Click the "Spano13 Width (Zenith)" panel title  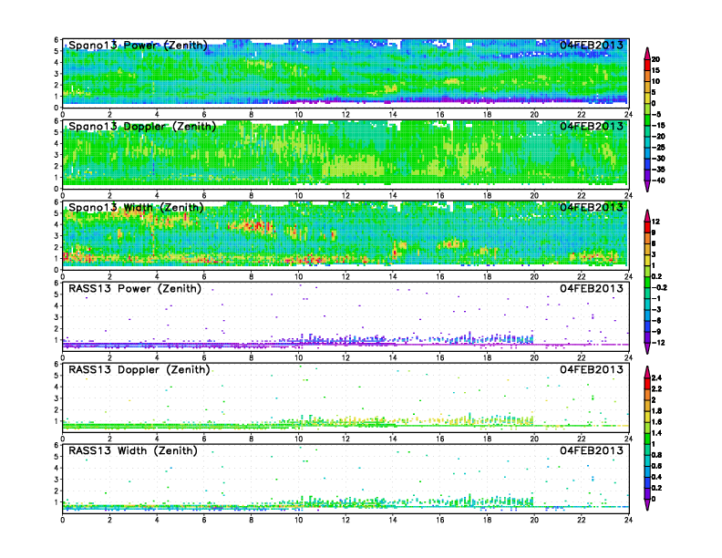(x=136, y=207)
